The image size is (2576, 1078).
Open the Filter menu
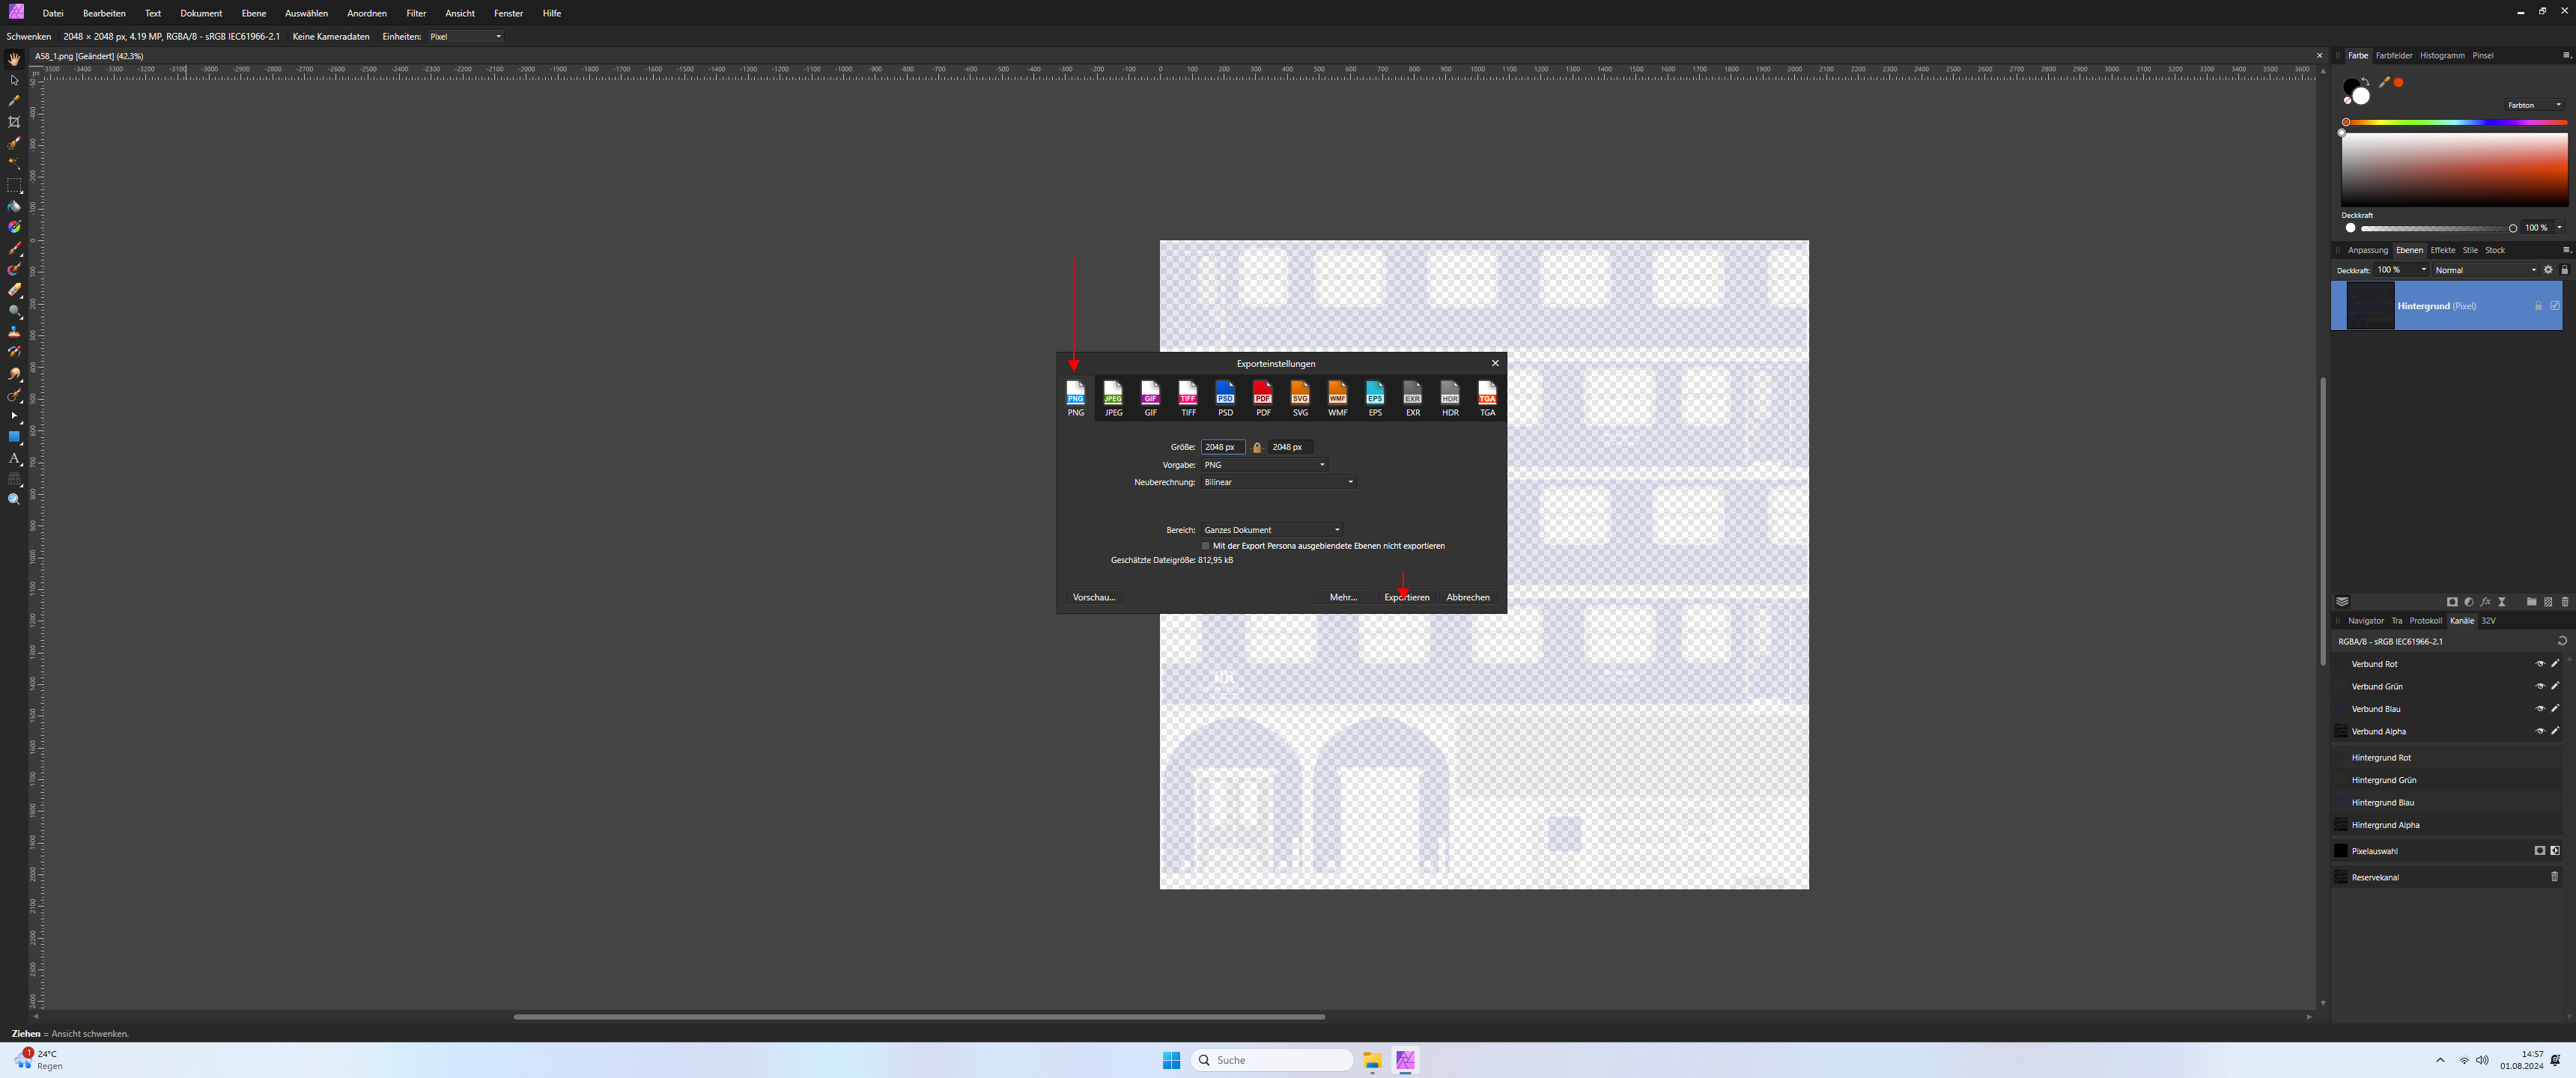pyautogui.click(x=416, y=13)
